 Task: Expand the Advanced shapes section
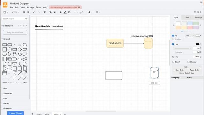7,94
